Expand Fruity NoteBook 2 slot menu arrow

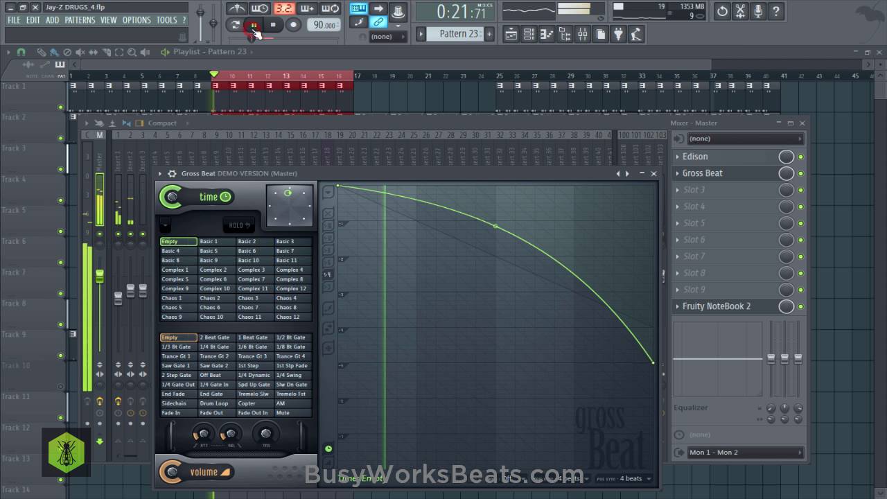click(678, 306)
